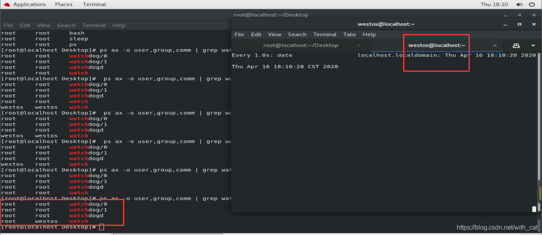Open Help menu in root terminal window

coord(119,25)
